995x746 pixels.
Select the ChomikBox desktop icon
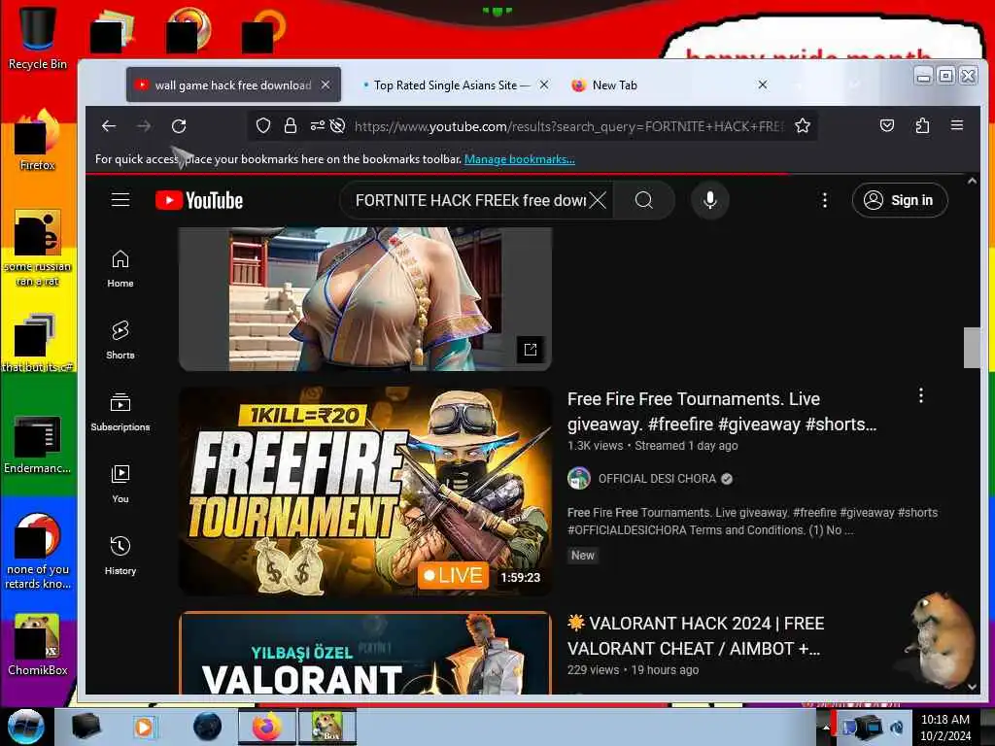(37, 645)
